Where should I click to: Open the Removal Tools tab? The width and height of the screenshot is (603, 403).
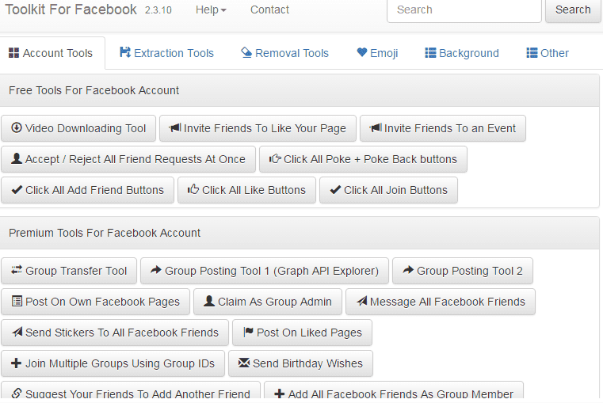click(x=284, y=53)
